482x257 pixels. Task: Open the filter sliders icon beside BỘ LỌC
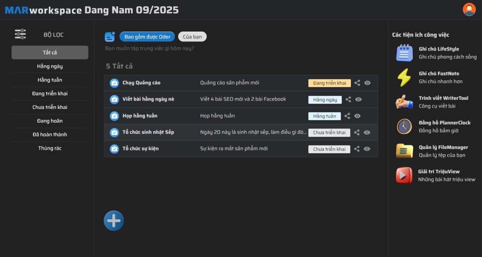tap(20, 34)
